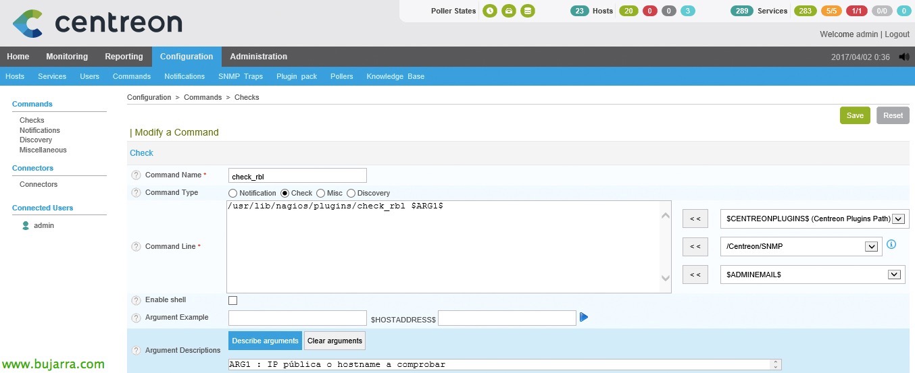The image size is (915, 373).
Task: Click the sound speaker icon
Action: [x=904, y=57]
